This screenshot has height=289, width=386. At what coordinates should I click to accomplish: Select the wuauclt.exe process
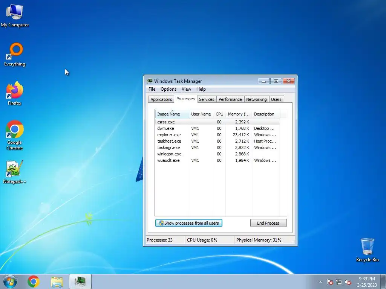click(218, 160)
